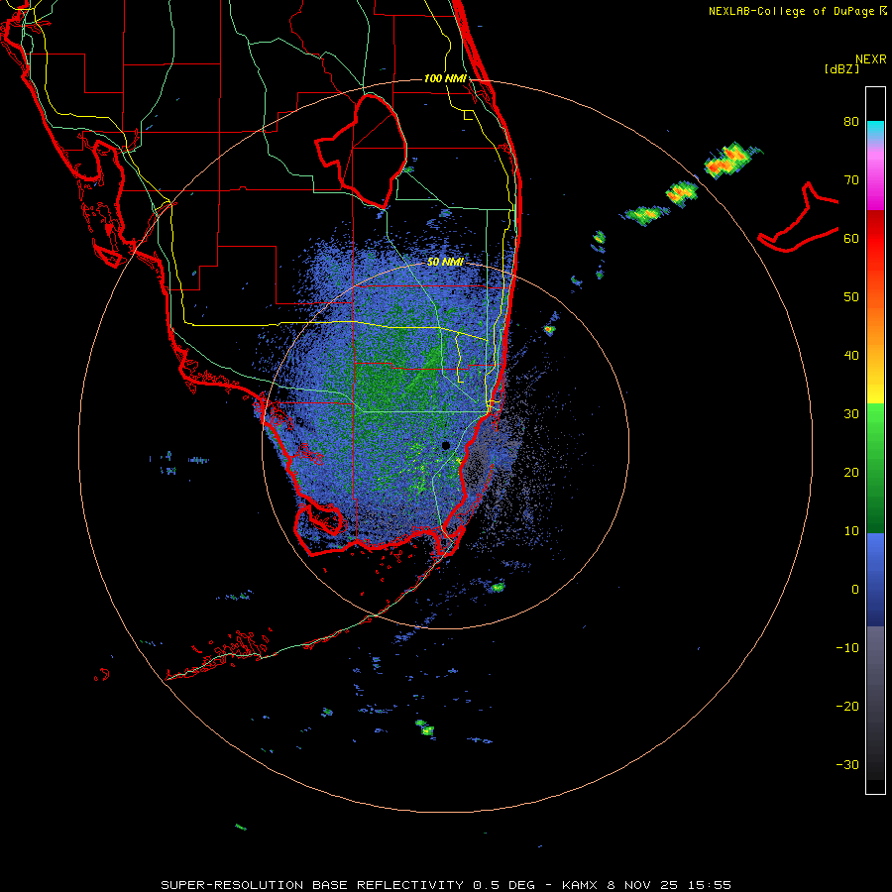The height and width of the screenshot is (892, 892).
Task: Click the black radar site dot
Action: click(446, 445)
